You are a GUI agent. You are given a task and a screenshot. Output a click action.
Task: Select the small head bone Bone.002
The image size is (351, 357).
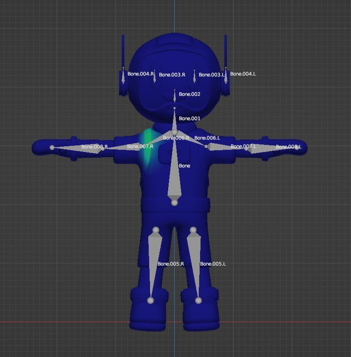175,96
